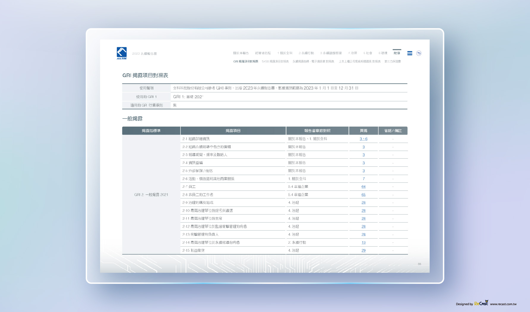Open the 第三方保證書 sub-tab
The width and height of the screenshot is (530, 312).
pyautogui.click(x=393, y=62)
